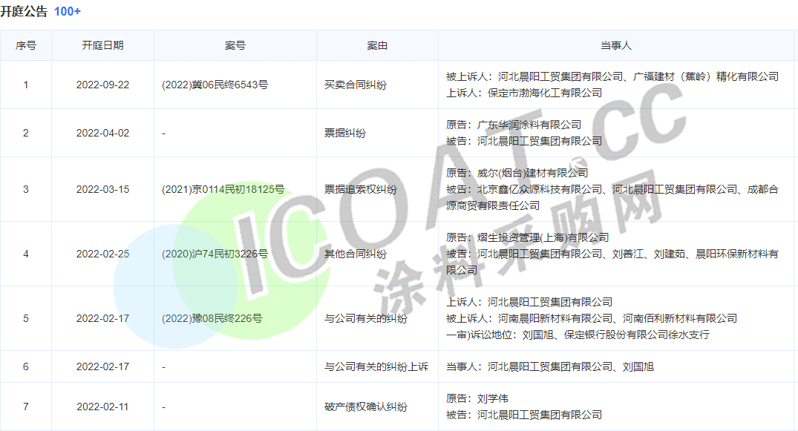Click 北京鑫亿众源科技有限公司 defendant
The height and width of the screenshot is (431, 798).
539,189
